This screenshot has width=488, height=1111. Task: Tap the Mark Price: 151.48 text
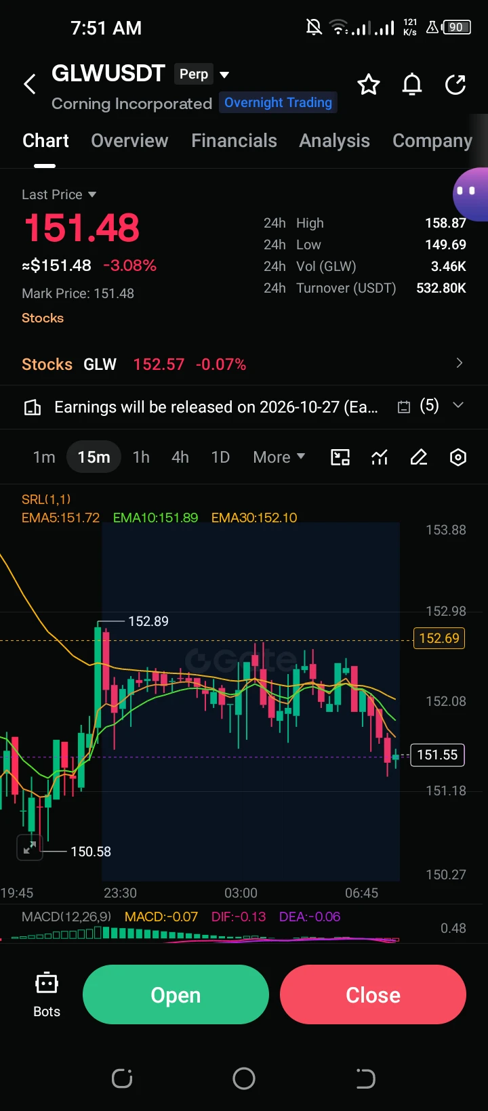pos(78,293)
